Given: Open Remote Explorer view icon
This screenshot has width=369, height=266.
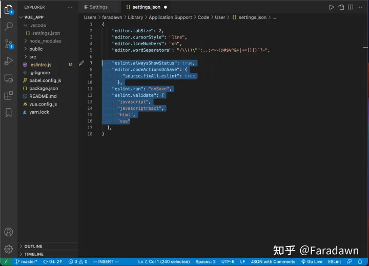Looking at the screenshot, I should pos(9,78).
